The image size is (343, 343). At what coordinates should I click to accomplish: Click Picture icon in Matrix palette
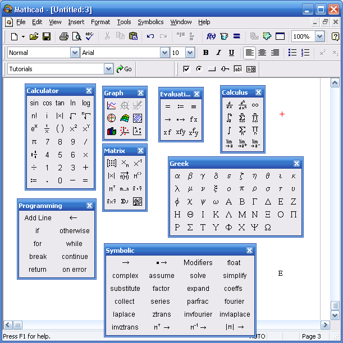(138, 201)
